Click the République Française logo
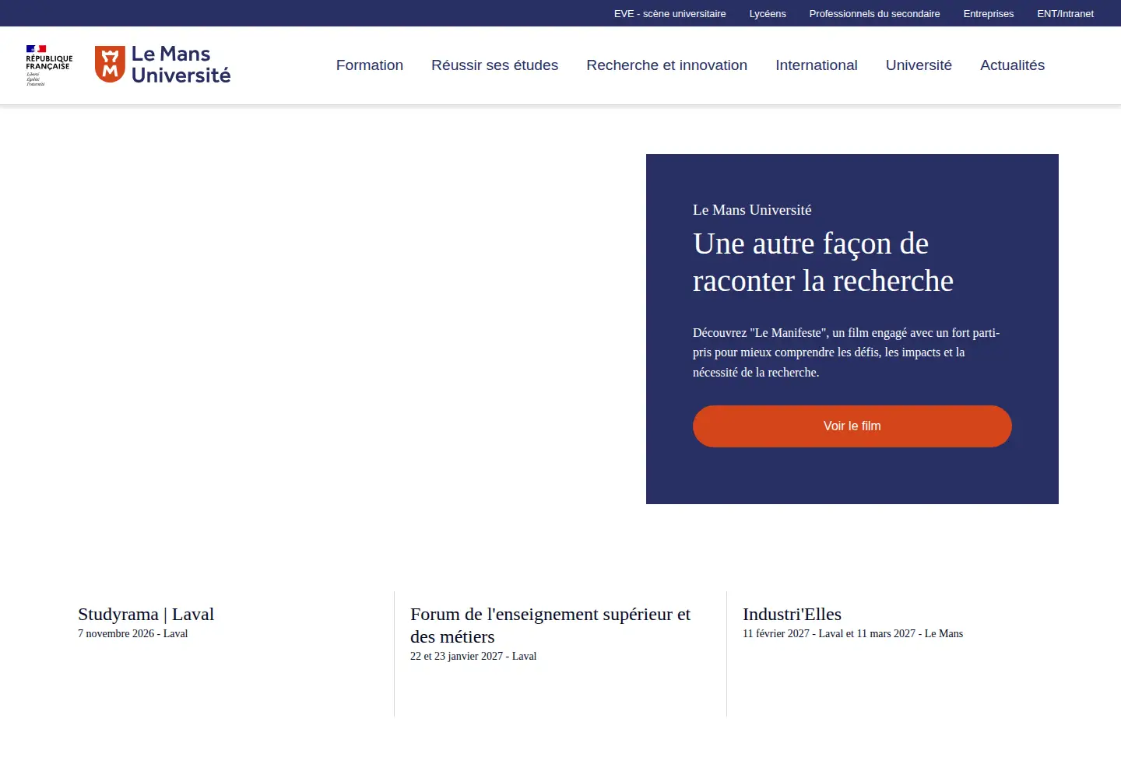Viewport: 1121px width, 778px height. [49, 65]
